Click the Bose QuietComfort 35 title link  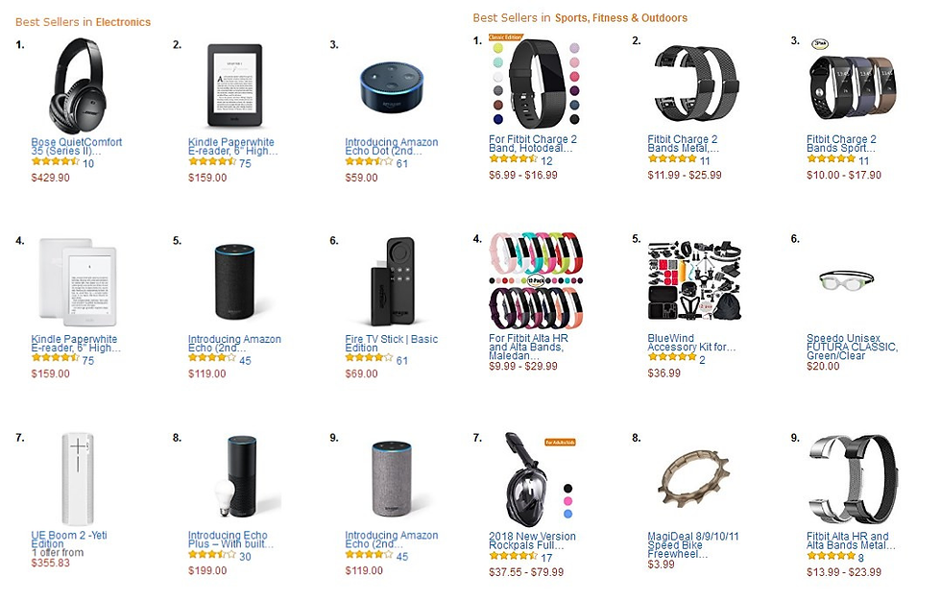point(76,147)
